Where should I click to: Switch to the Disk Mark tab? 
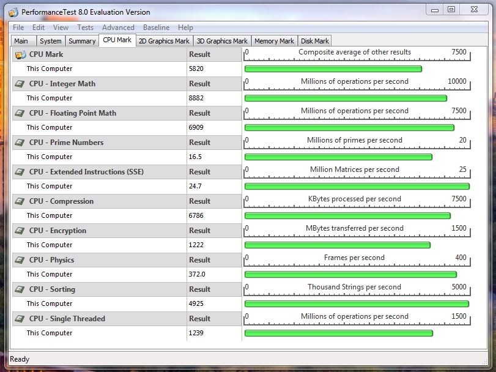click(315, 41)
